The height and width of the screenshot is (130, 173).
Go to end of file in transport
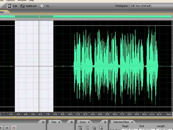pos(7,128)
